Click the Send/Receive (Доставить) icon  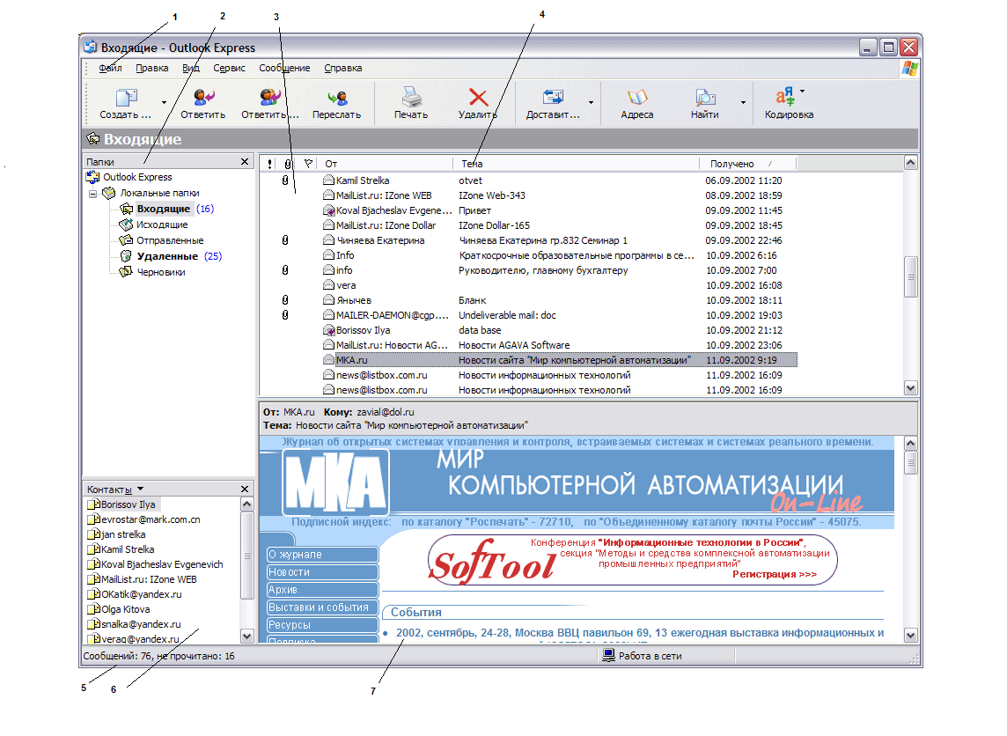tap(552, 97)
